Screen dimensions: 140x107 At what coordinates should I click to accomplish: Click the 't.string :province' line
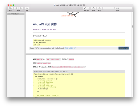pos(46,82)
